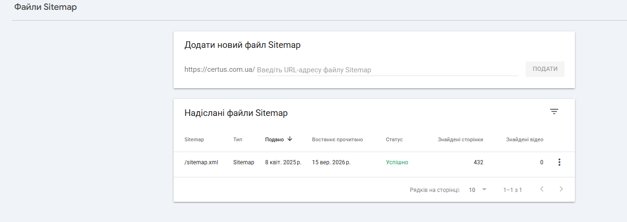Click the Тип column header
The width and height of the screenshot is (627, 222).
pyautogui.click(x=238, y=139)
